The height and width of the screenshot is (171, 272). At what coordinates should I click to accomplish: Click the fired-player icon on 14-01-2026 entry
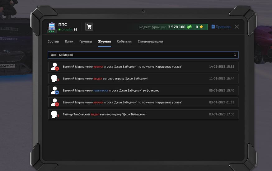55,67
